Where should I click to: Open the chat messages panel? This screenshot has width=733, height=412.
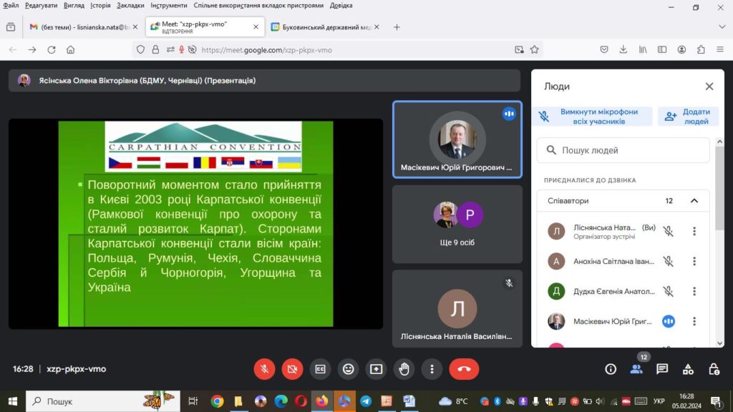(662, 369)
